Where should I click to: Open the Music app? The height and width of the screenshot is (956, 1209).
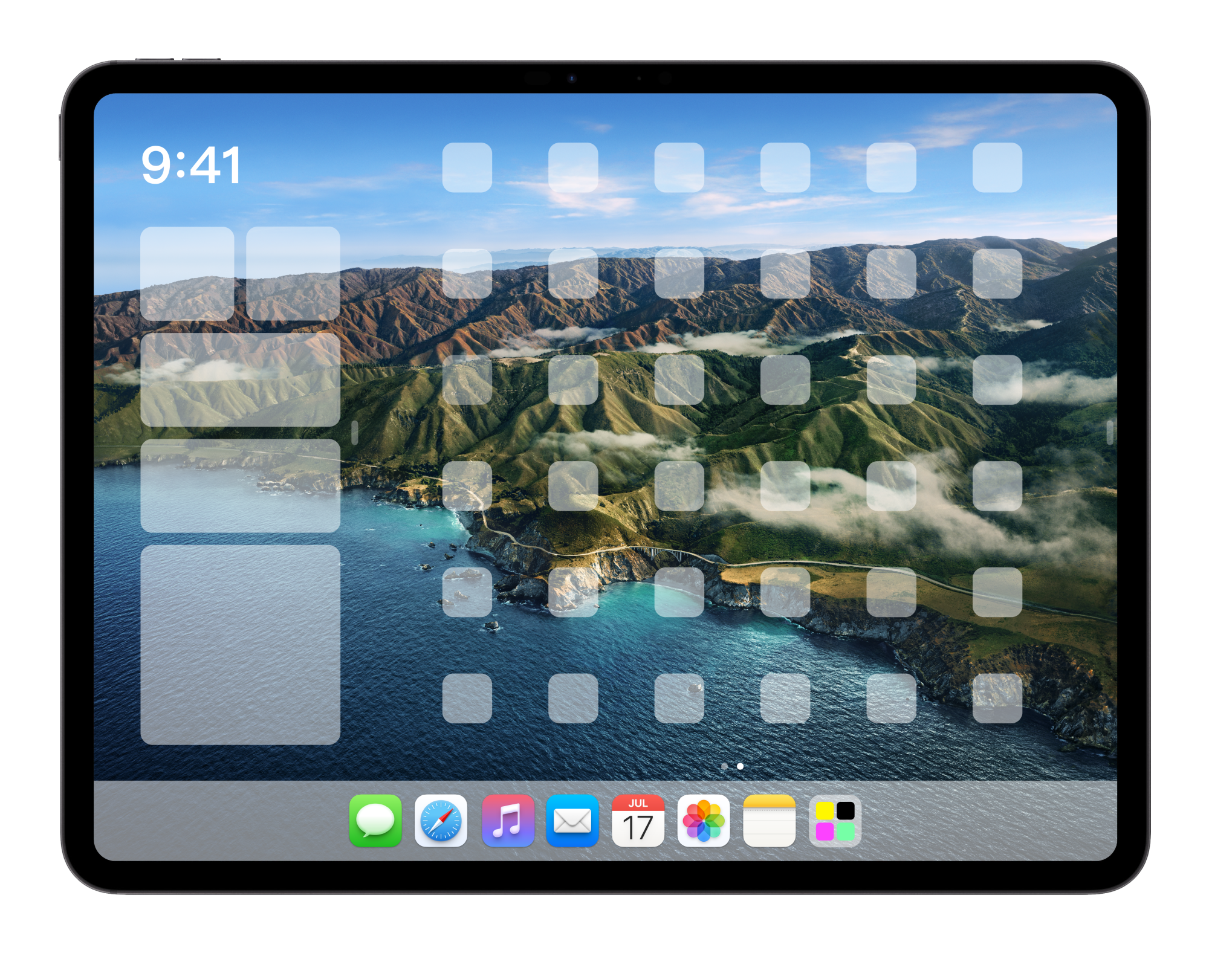[507, 820]
